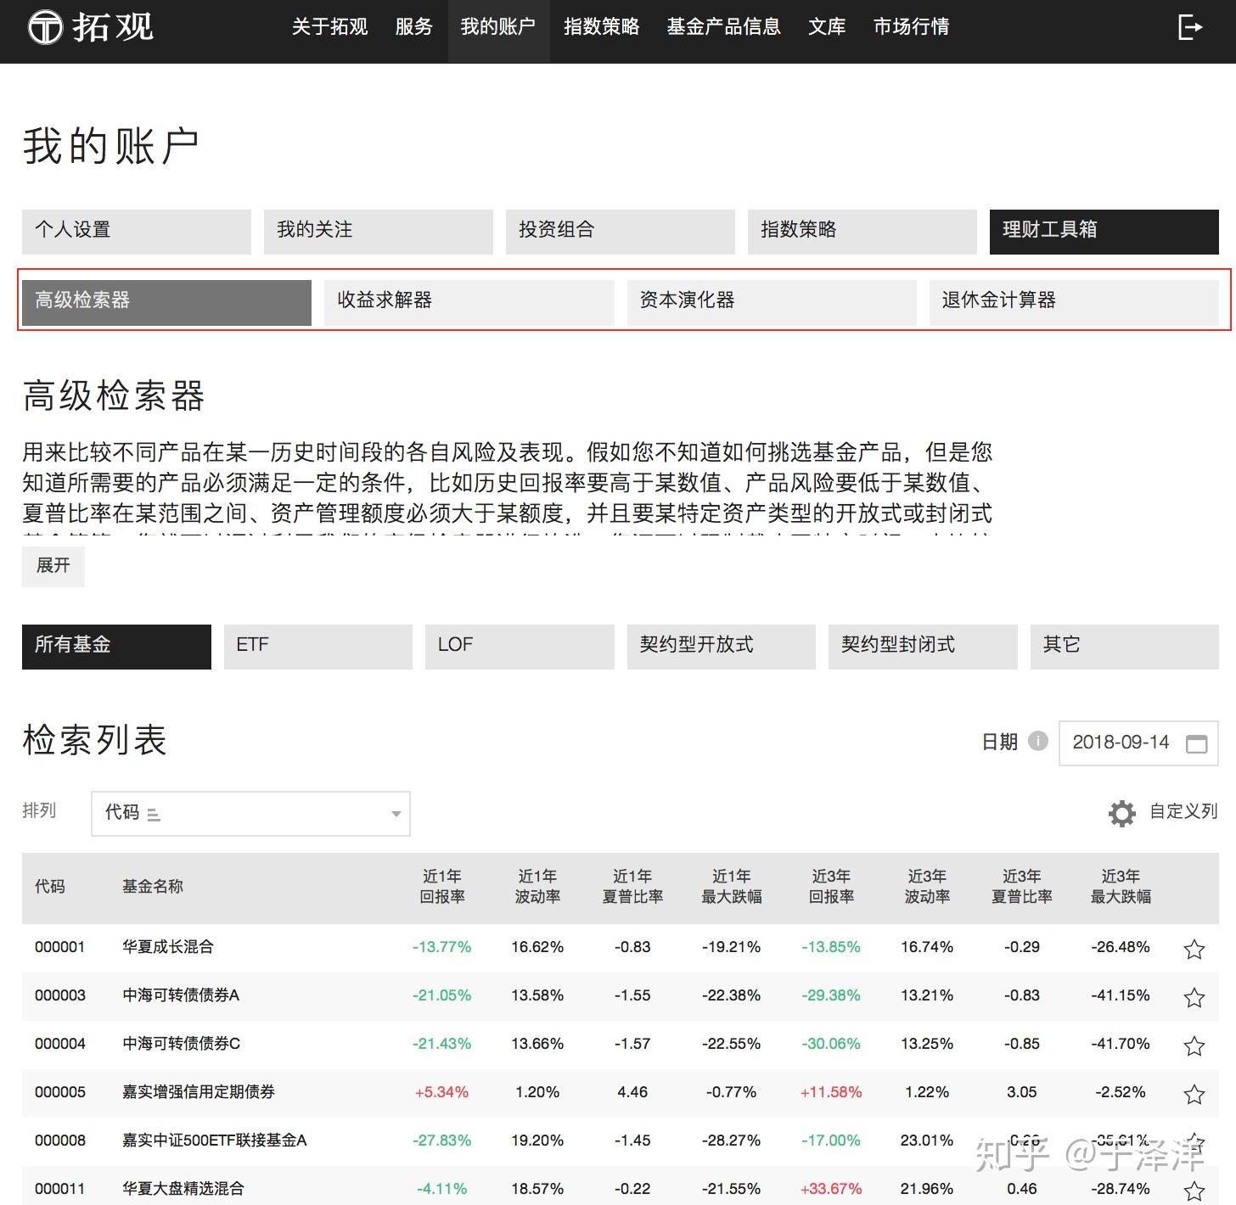
Task: Open the 收益求解器 tool tab
Action: pos(469,302)
